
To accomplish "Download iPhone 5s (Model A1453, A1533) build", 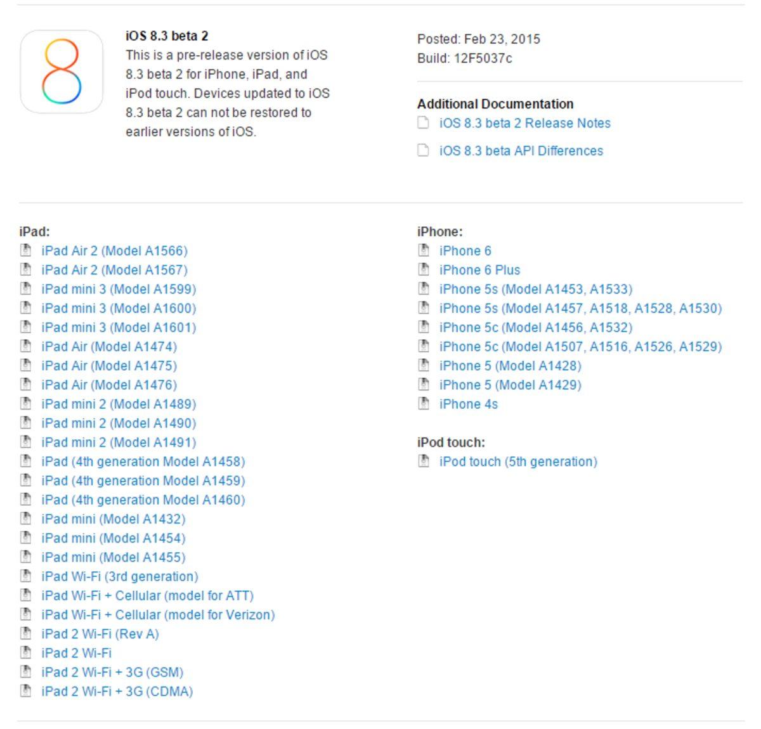I will tap(536, 289).
